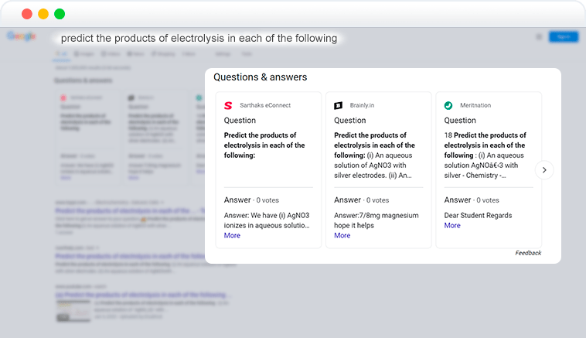Click the next arrow in Questions & answers carousel
Image resolution: width=586 pixels, height=338 pixels.
pos(544,169)
